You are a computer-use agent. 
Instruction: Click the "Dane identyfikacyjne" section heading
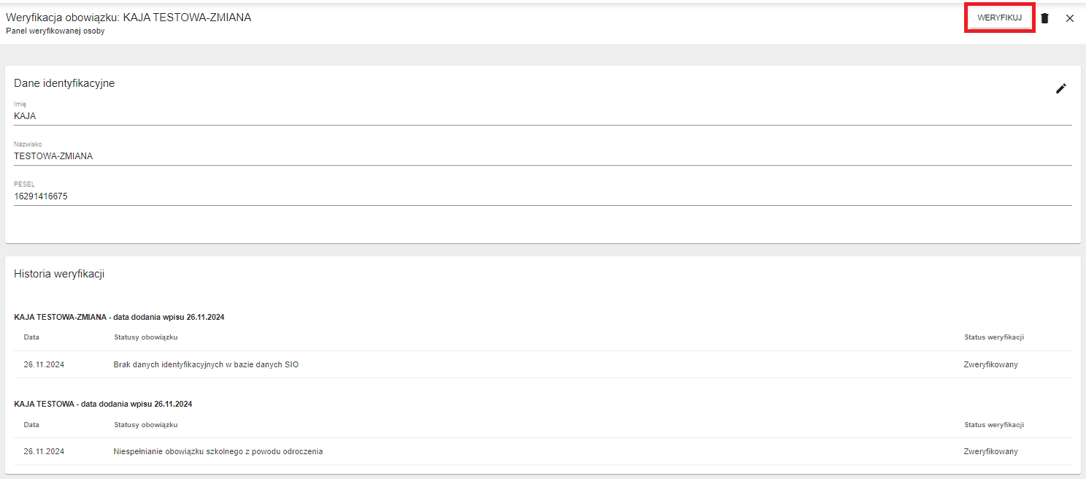click(x=64, y=83)
